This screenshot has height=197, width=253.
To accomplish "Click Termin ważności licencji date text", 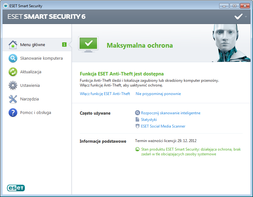I will click(x=166, y=141).
